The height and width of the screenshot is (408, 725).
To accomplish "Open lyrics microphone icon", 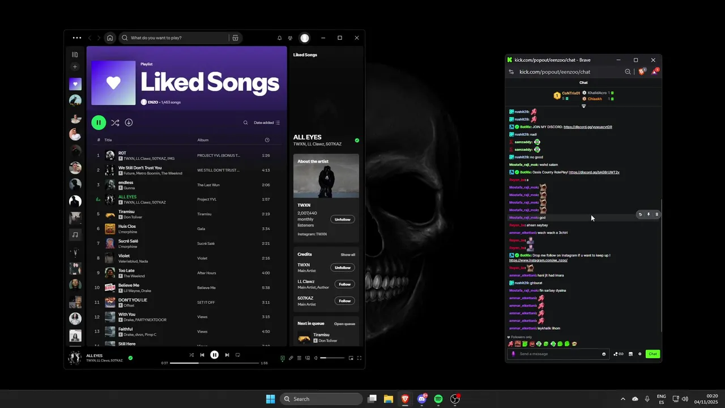I will pyautogui.click(x=291, y=358).
